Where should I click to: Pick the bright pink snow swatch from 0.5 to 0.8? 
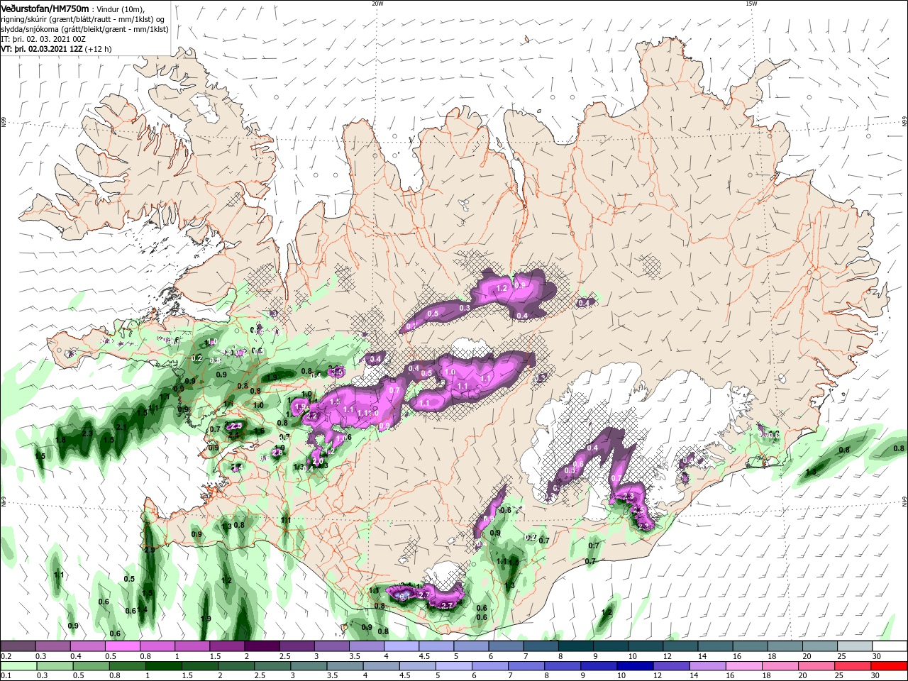click(123, 646)
